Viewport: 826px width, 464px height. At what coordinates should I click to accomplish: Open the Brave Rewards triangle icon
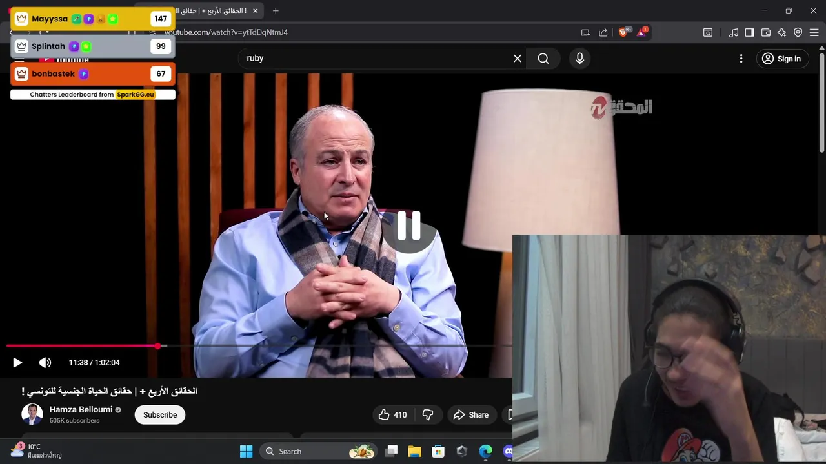click(x=642, y=32)
